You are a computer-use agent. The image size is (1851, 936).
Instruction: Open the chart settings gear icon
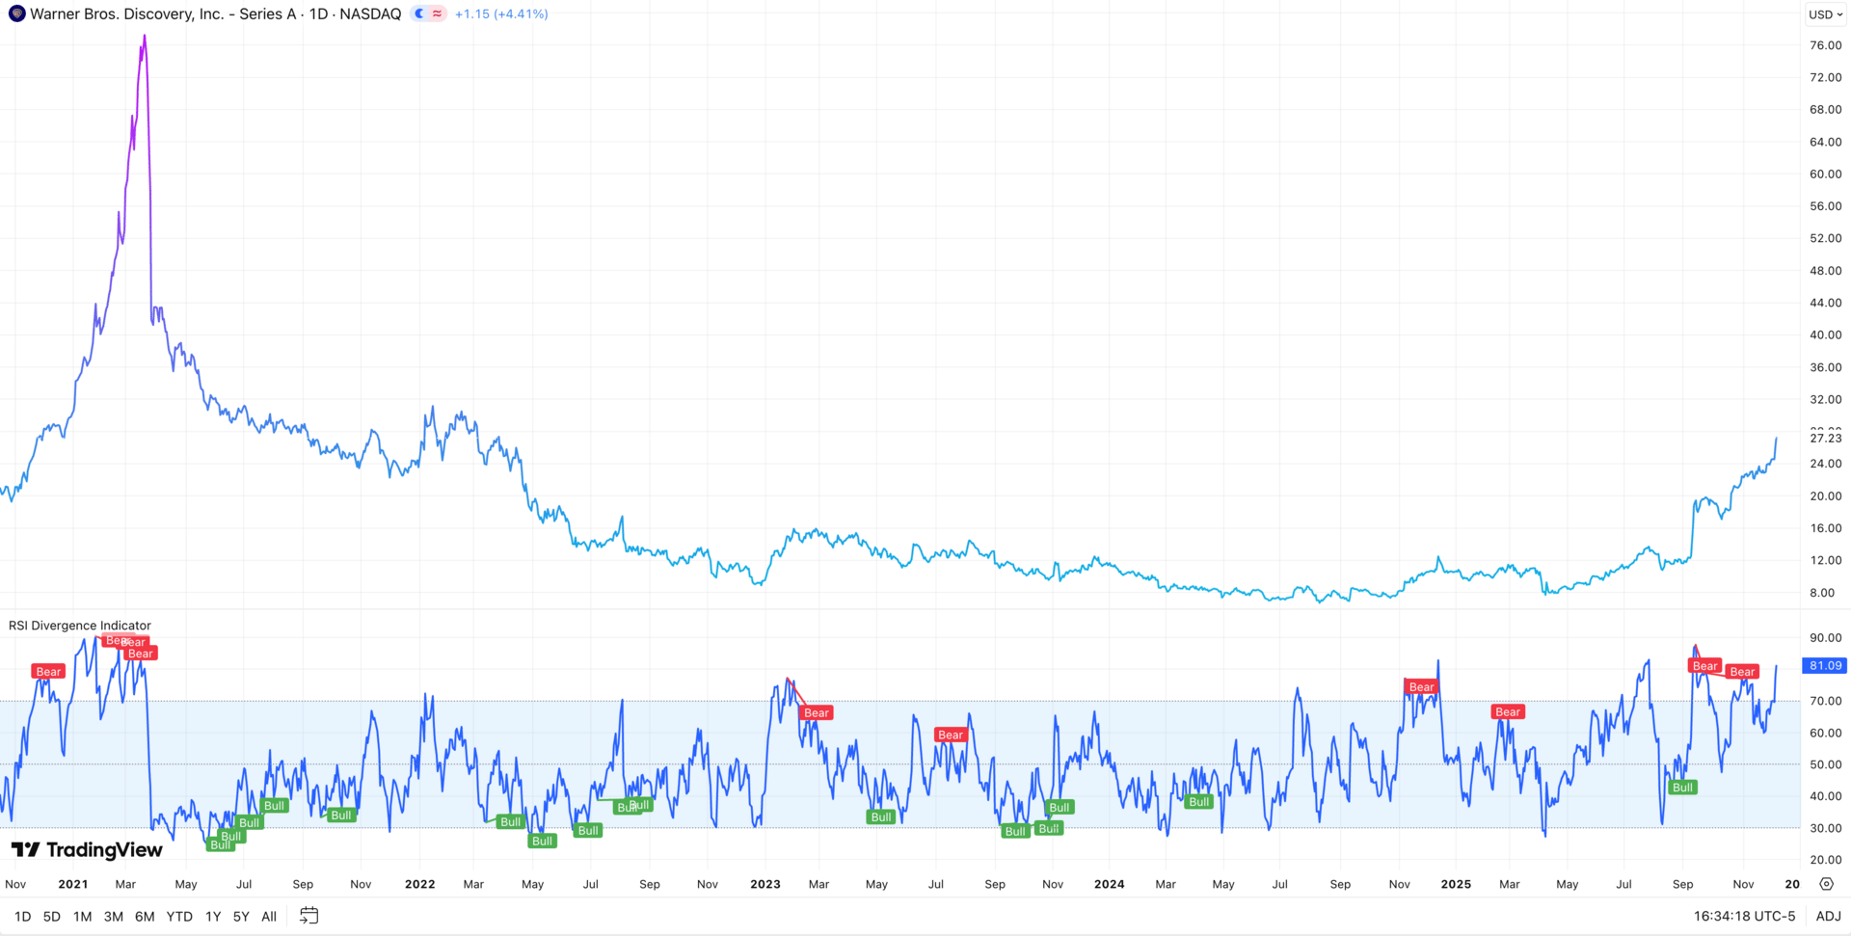click(1826, 884)
